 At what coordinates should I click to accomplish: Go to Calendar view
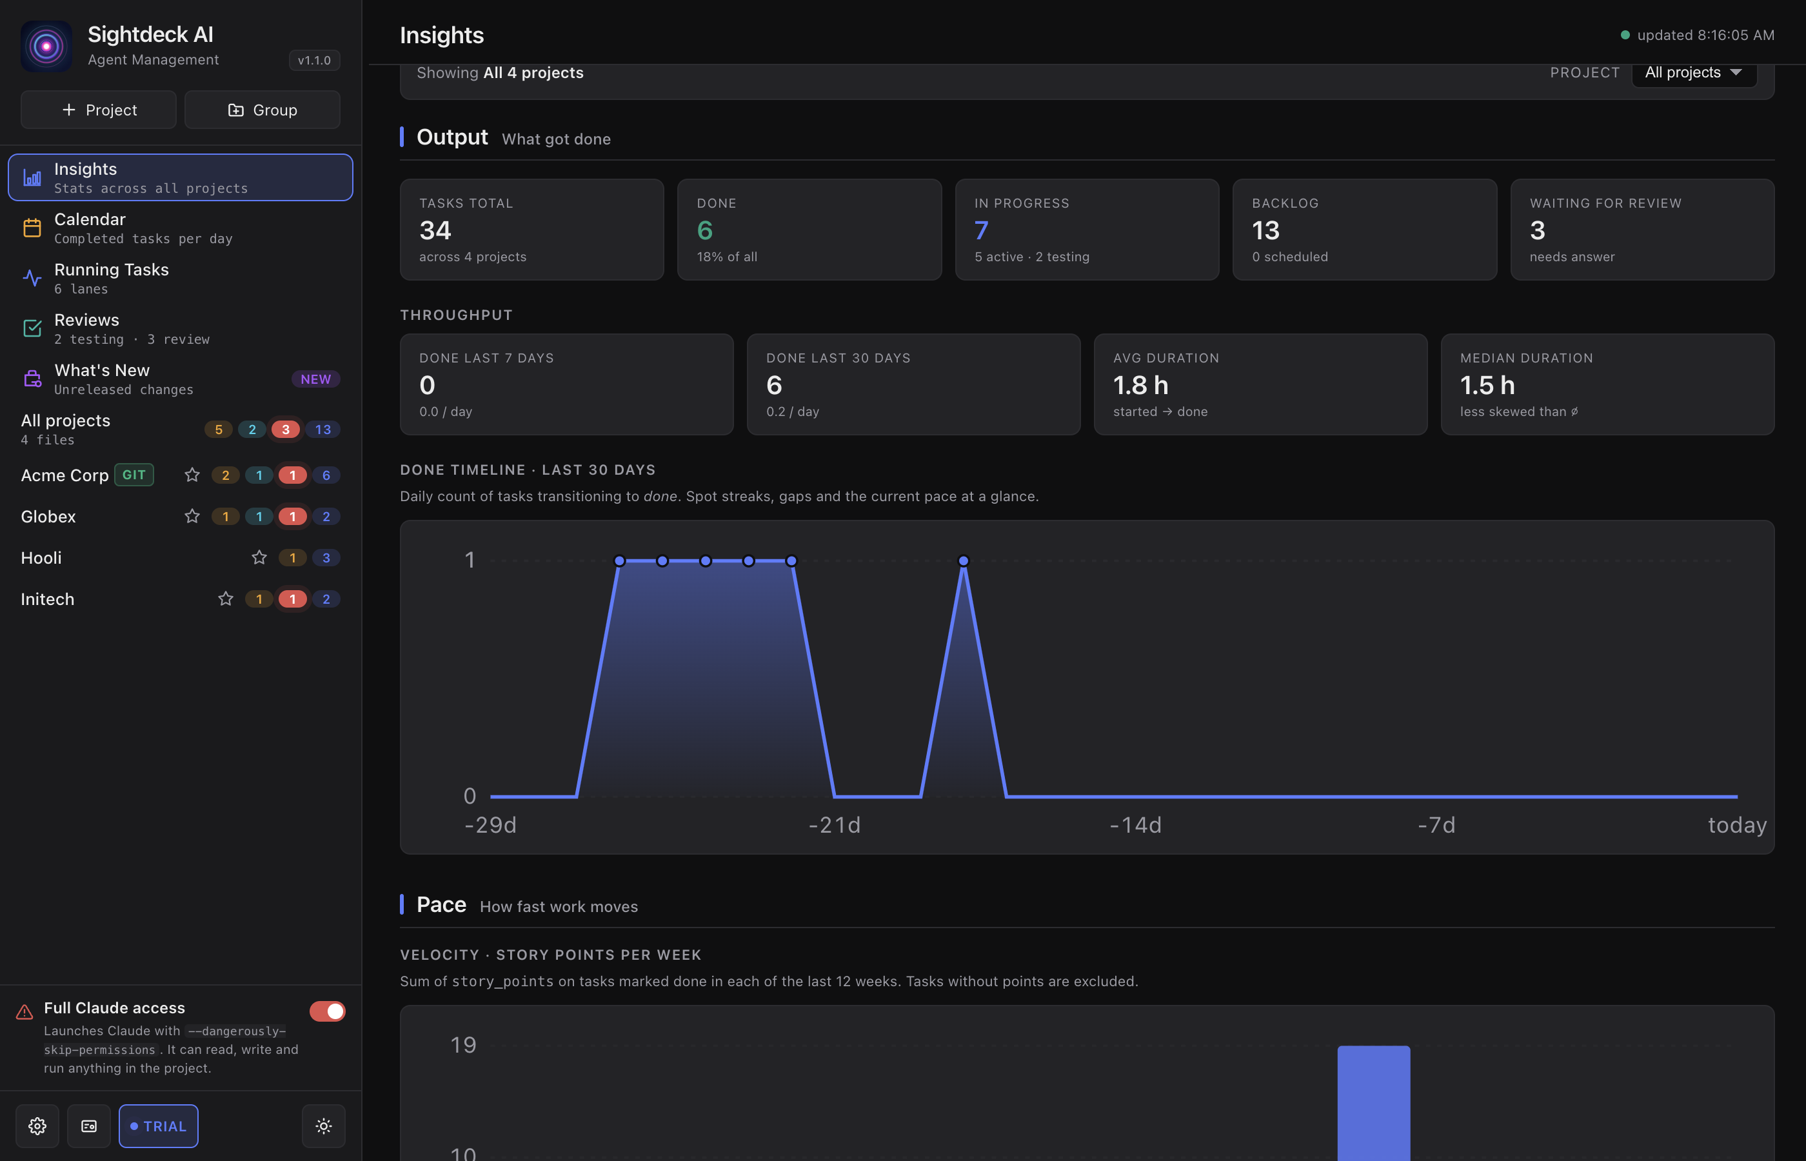(180, 228)
